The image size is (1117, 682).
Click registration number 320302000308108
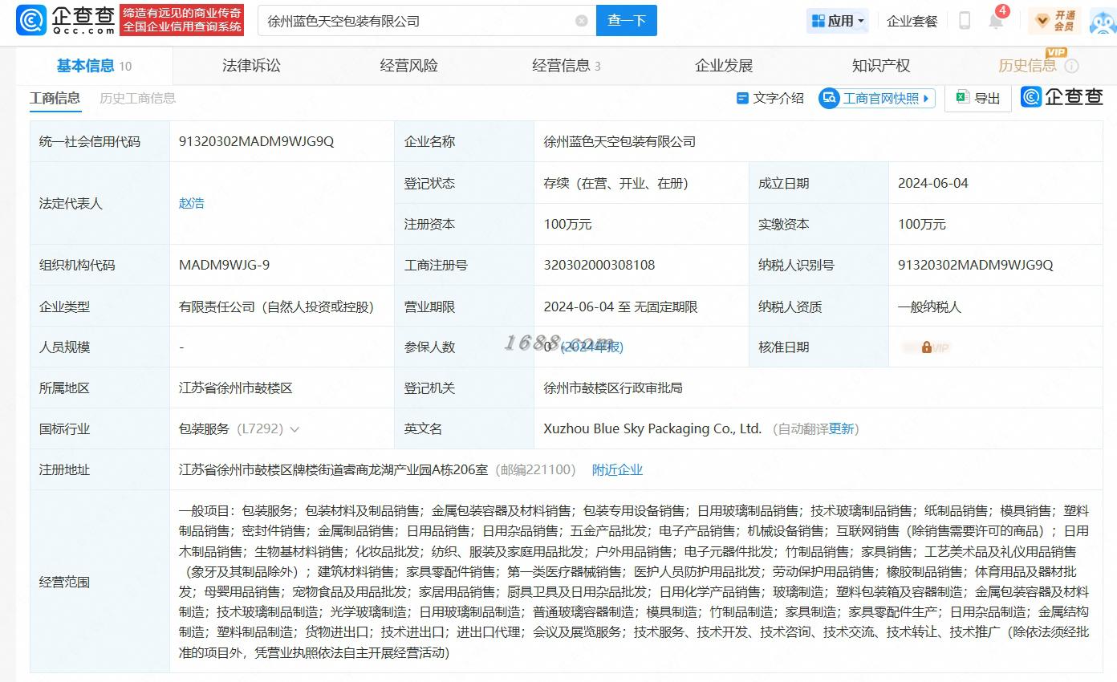[599, 265]
